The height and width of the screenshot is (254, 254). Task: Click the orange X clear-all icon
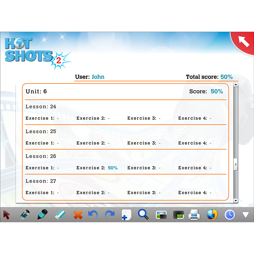[77, 215]
